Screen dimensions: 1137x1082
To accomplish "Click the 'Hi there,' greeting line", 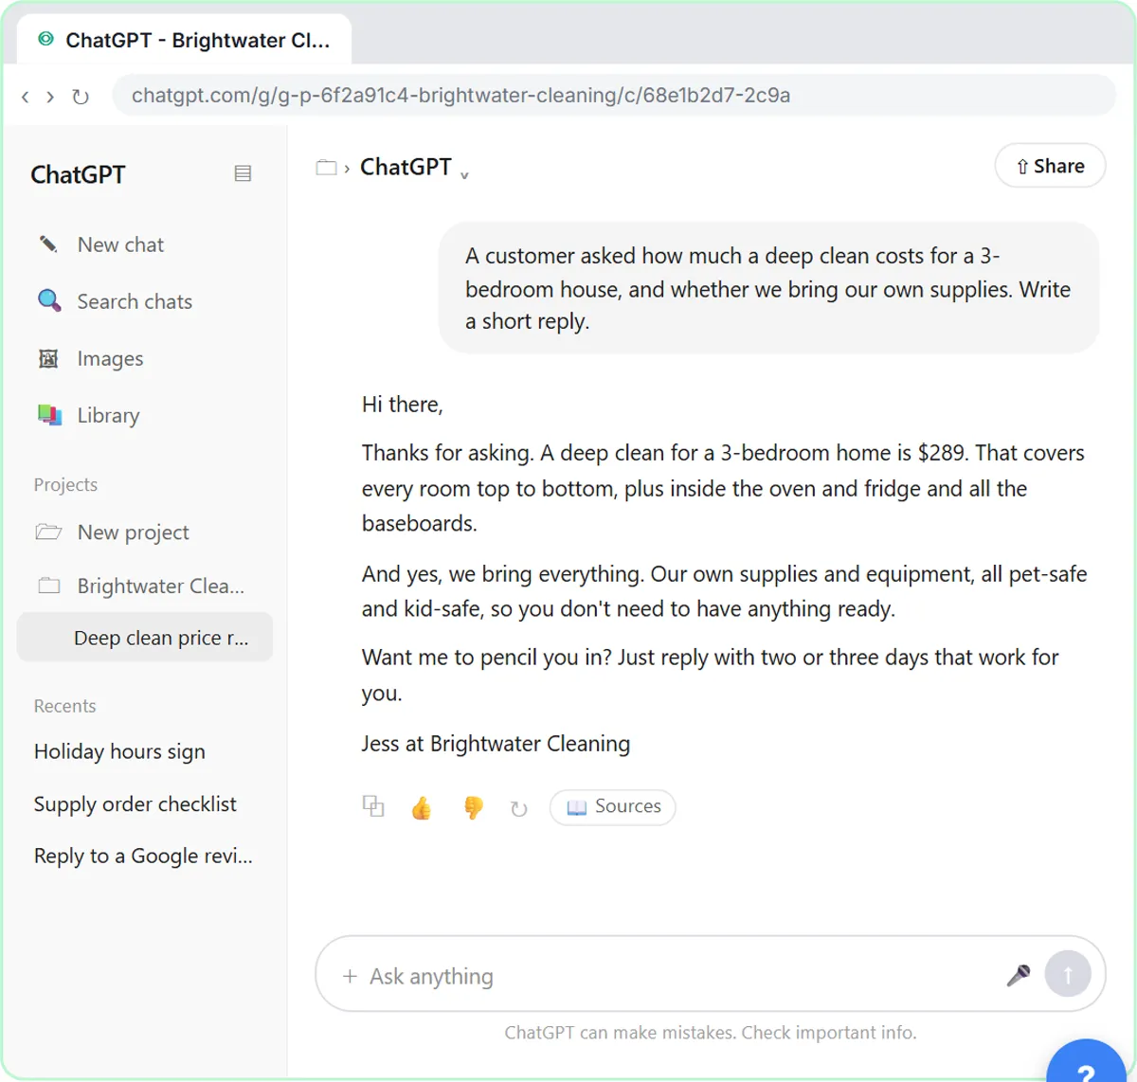I will pos(403,405).
